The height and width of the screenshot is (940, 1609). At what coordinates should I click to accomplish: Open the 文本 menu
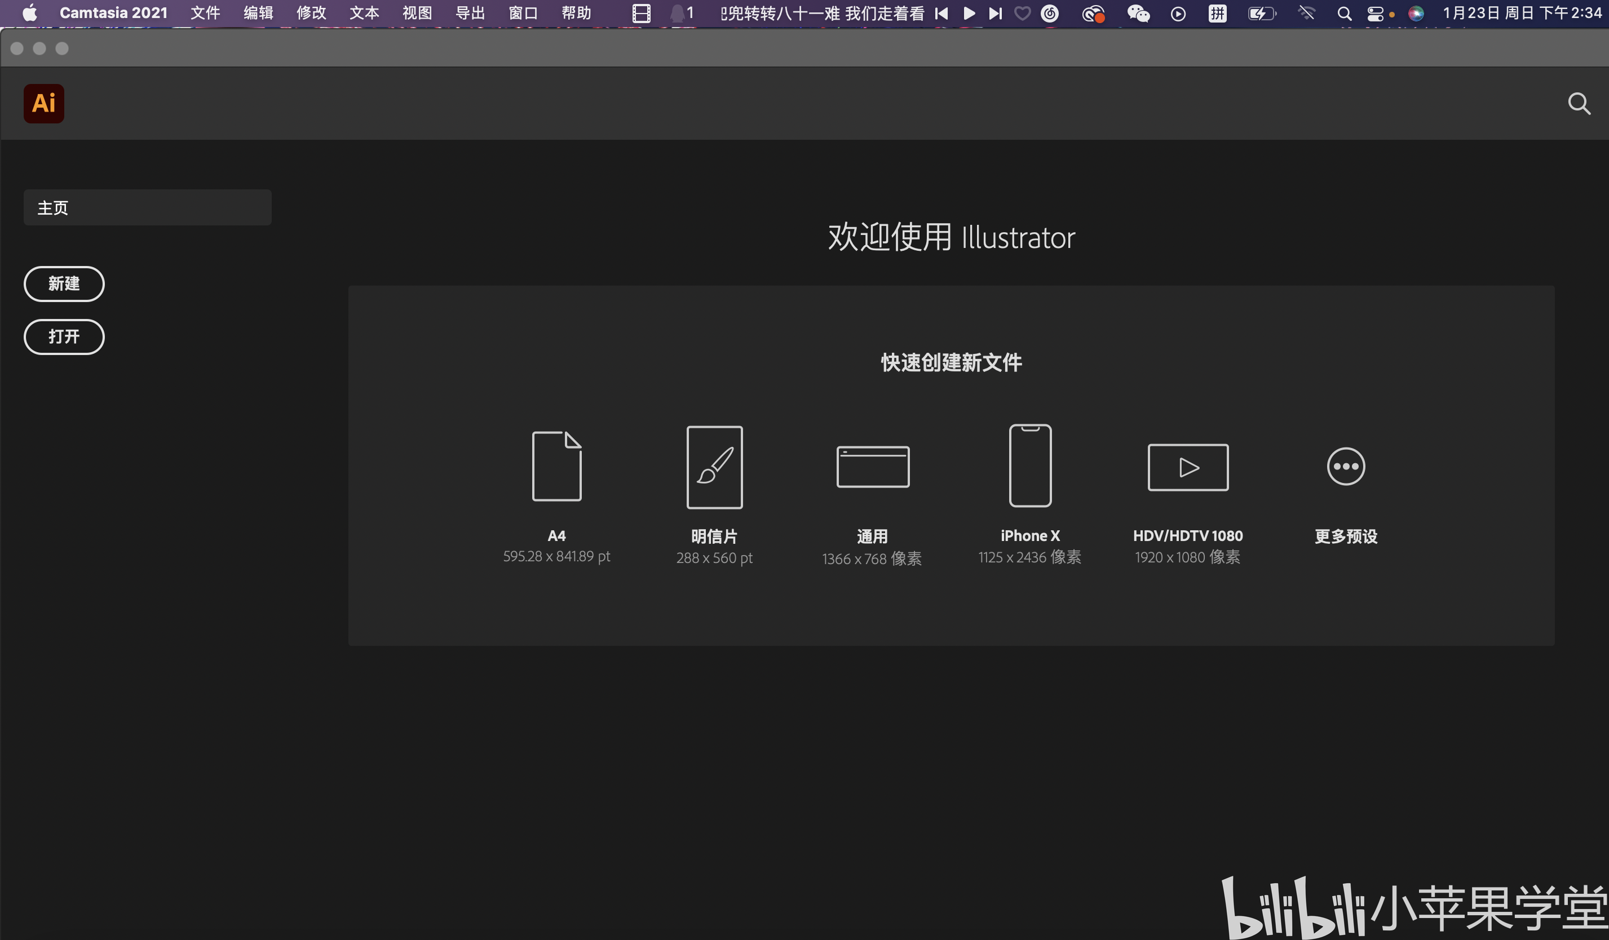[364, 13]
